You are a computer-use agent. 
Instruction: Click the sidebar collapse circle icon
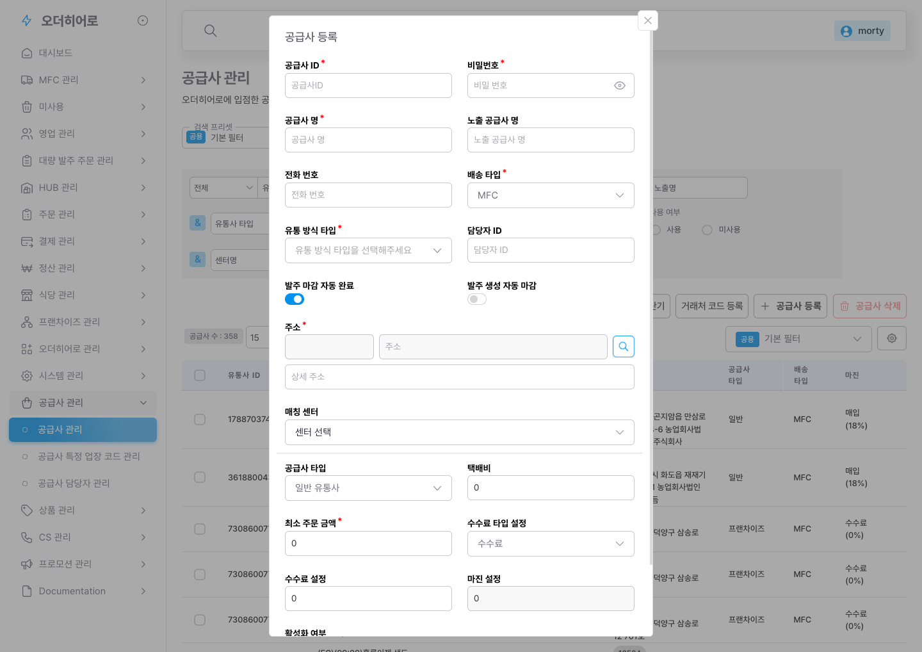143,20
